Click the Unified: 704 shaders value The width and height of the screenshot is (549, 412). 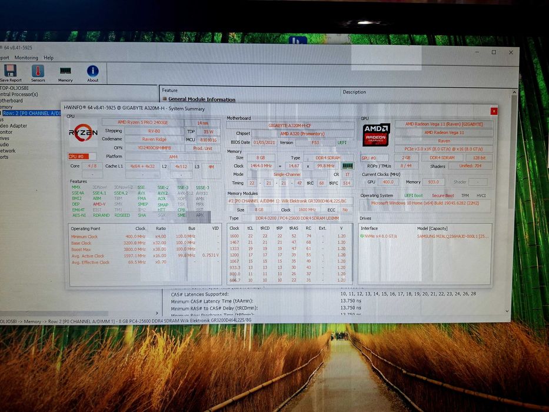pos(470,166)
